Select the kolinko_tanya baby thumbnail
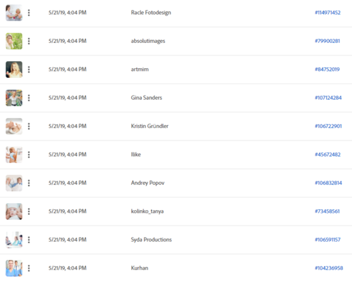 (x=14, y=211)
